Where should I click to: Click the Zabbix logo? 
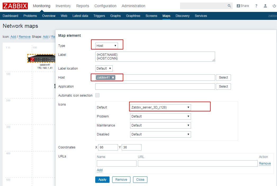tap(15, 6)
